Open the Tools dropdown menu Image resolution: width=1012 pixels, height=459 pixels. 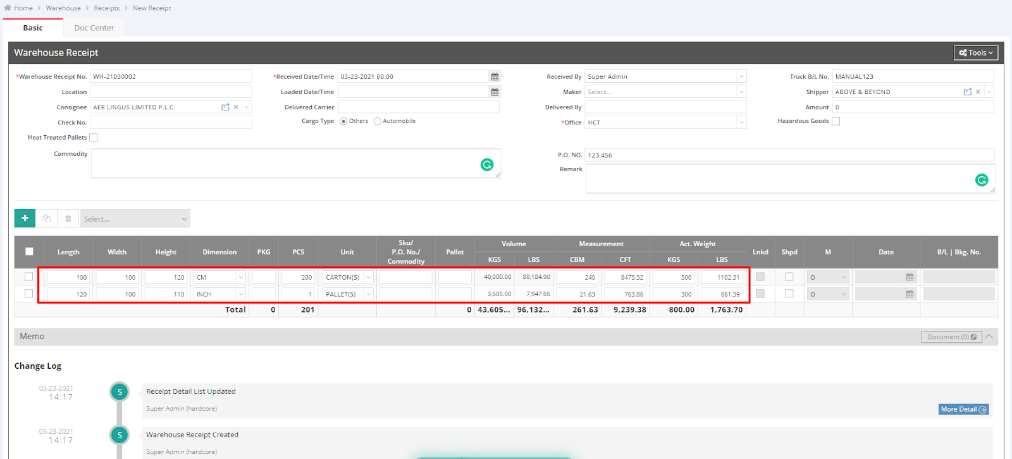pyautogui.click(x=975, y=53)
